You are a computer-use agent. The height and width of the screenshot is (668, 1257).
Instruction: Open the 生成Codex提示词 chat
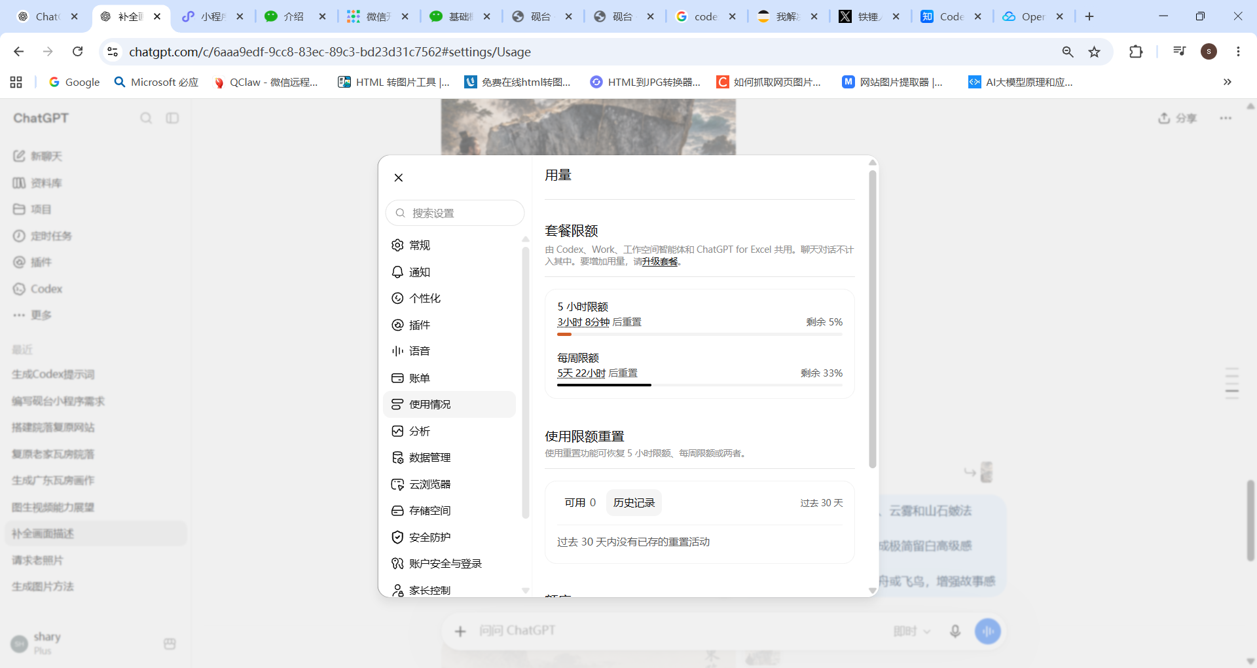point(96,374)
